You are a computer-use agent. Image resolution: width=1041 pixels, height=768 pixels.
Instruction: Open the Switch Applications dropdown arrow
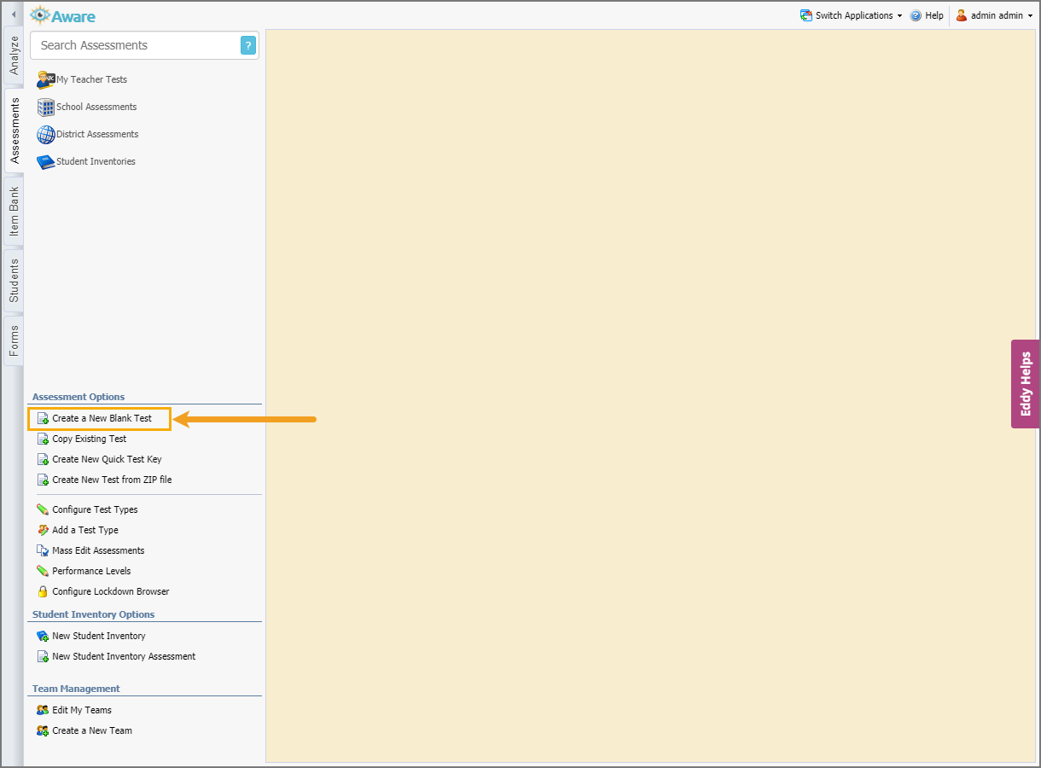pos(899,16)
